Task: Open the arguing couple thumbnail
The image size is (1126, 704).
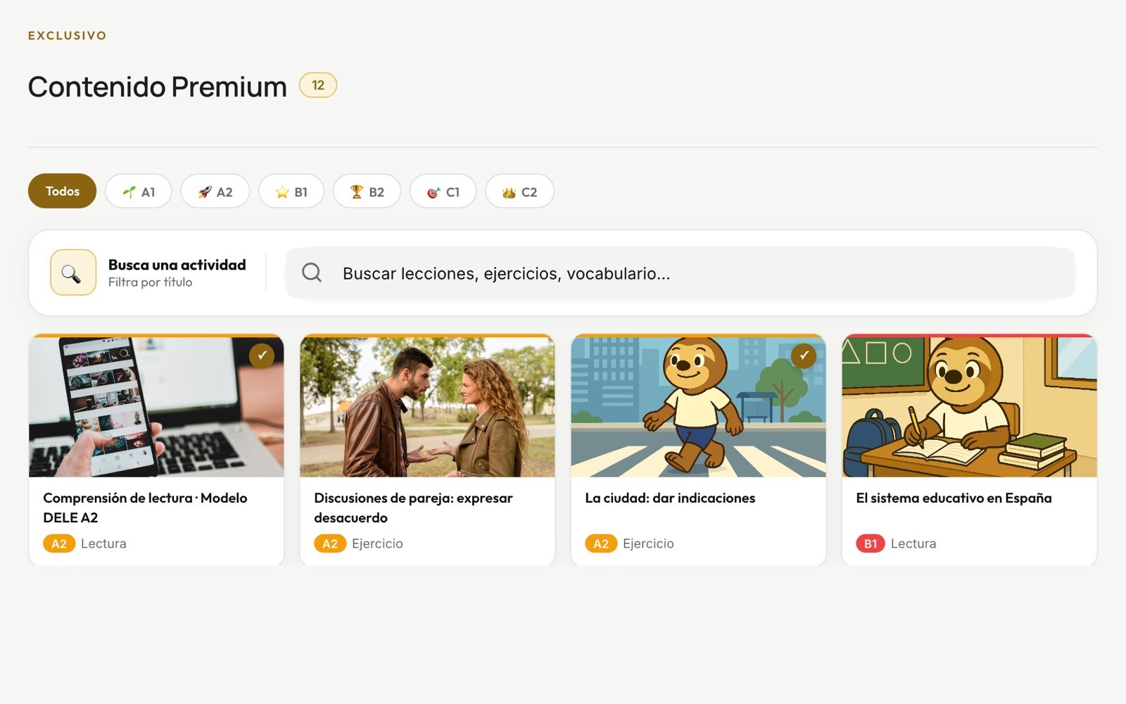Action: click(x=427, y=406)
